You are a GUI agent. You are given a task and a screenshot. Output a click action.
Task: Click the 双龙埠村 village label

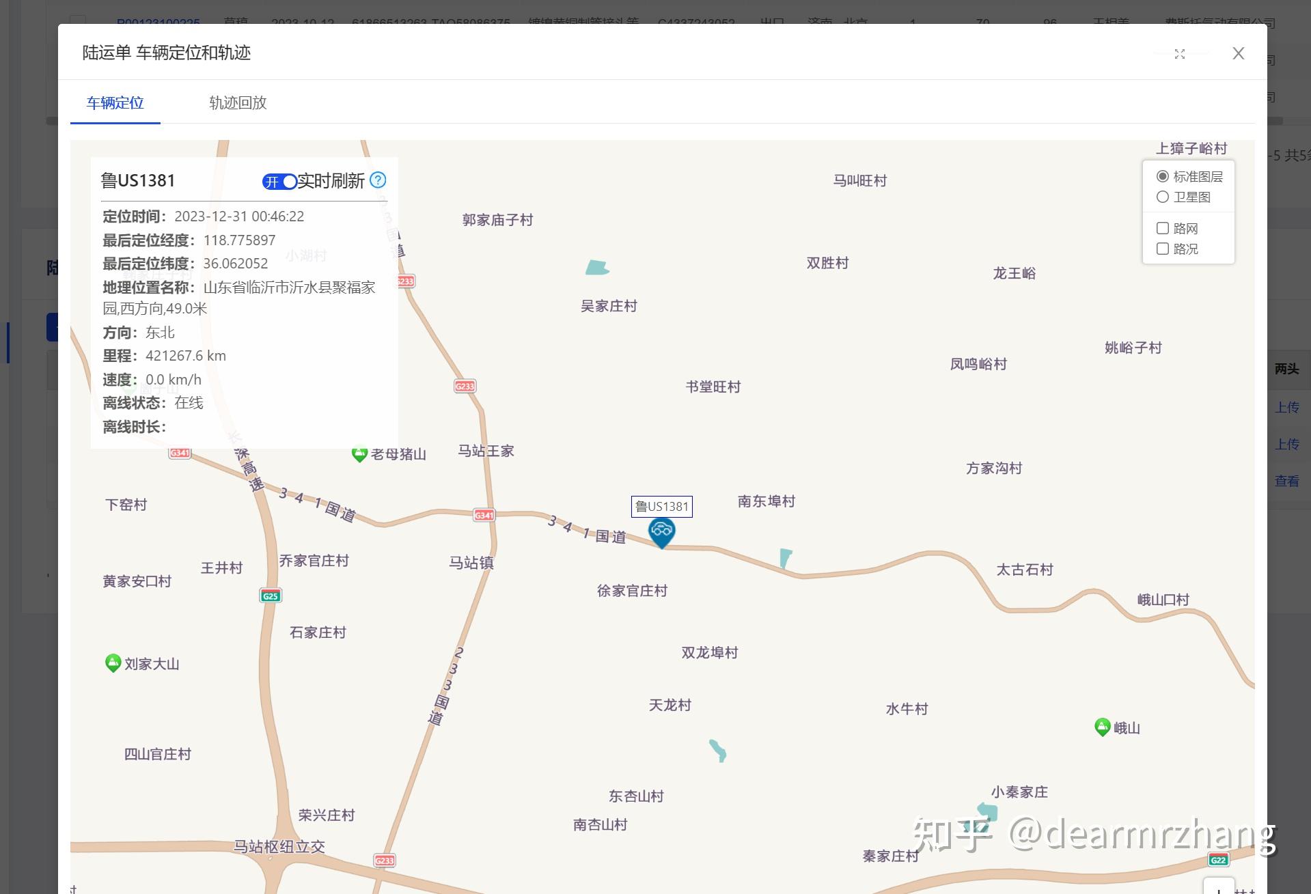coord(710,652)
